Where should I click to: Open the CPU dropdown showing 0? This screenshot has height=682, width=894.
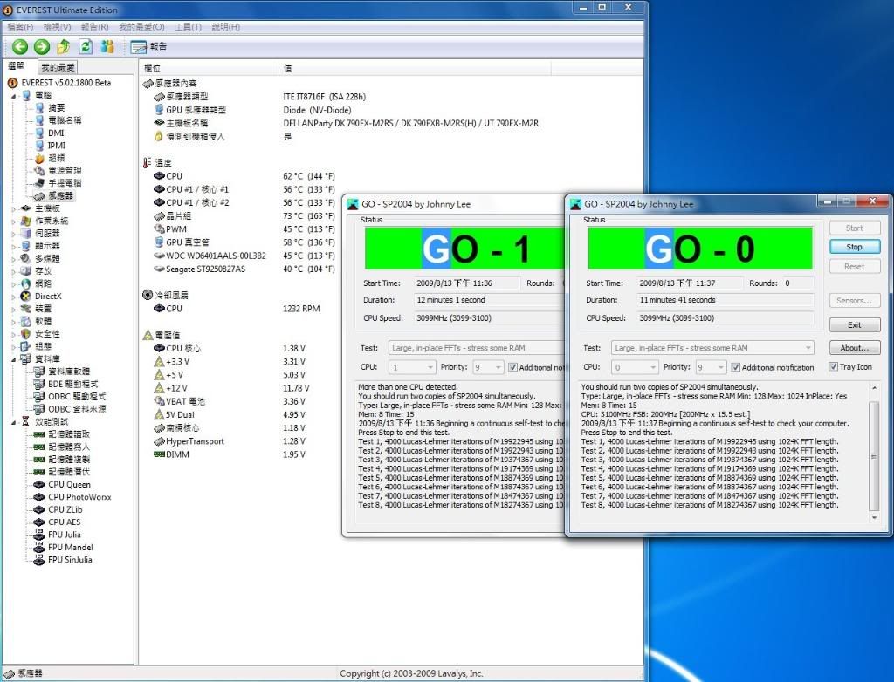click(x=634, y=367)
